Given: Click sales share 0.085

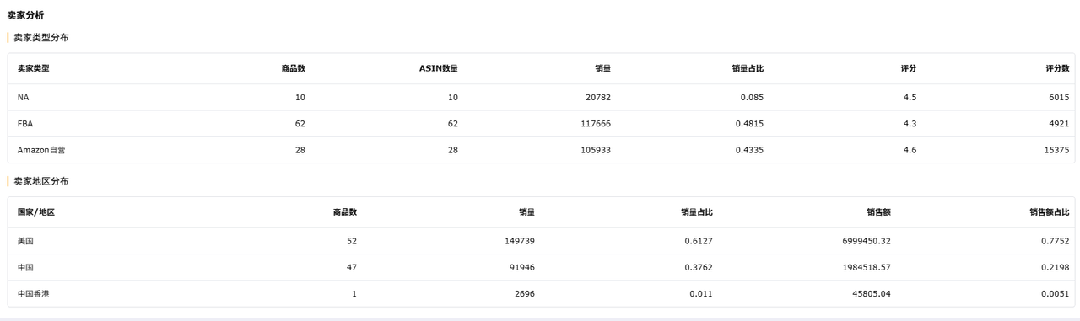Looking at the screenshot, I should coord(752,98).
